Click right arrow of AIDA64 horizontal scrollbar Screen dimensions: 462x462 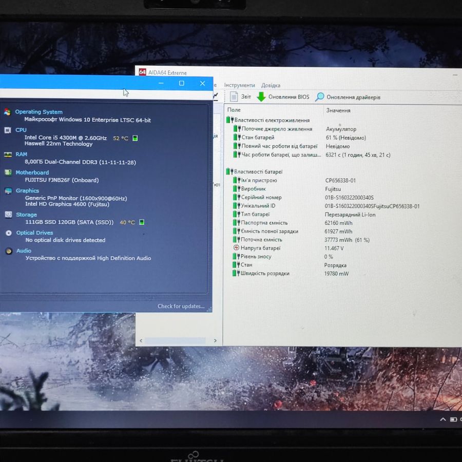tap(215, 341)
